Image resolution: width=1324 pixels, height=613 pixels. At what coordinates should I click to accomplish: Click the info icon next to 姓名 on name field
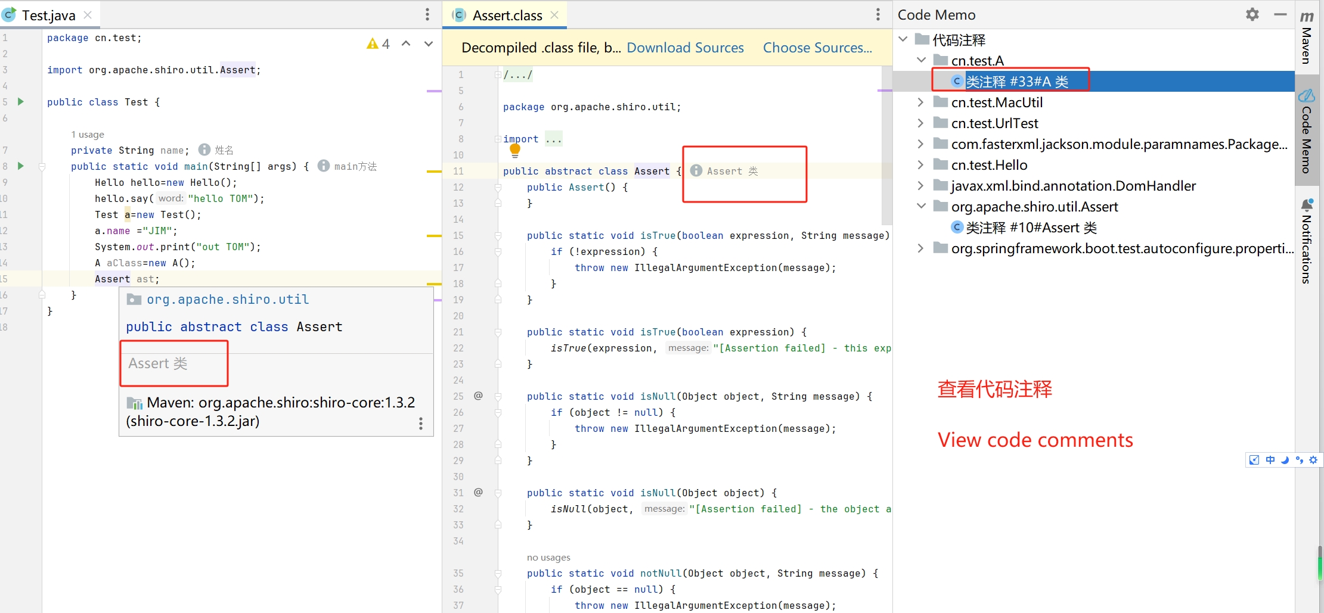pyautogui.click(x=203, y=150)
